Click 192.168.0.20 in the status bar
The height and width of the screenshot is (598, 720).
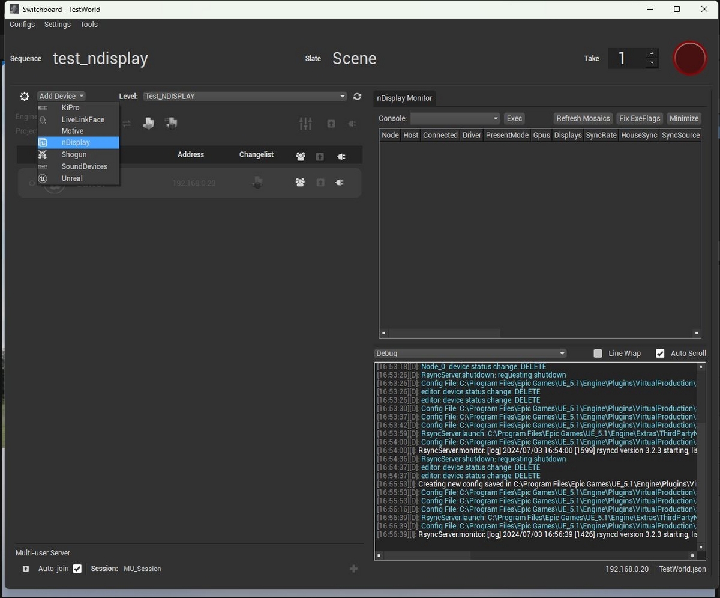(627, 569)
